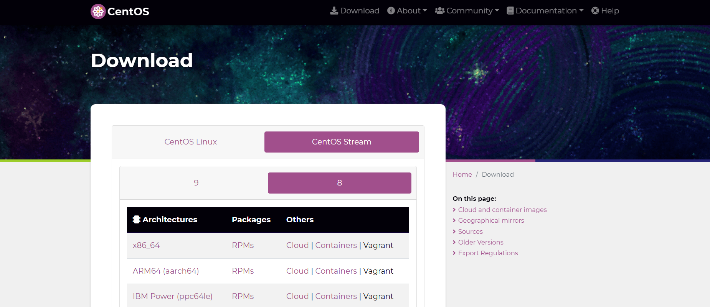Screen dimensions: 710x307
Task: Click the Community people icon
Action: pos(440,11)
